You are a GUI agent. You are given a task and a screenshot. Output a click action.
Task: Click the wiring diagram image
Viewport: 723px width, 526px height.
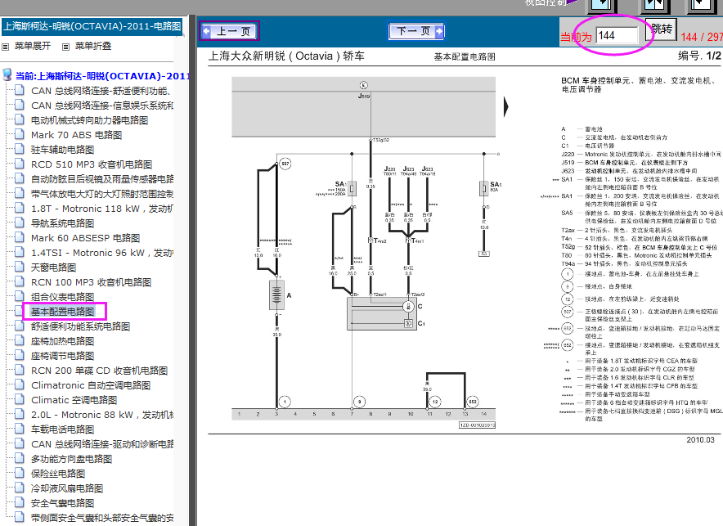pyautogui.click(x=363, y=252)
